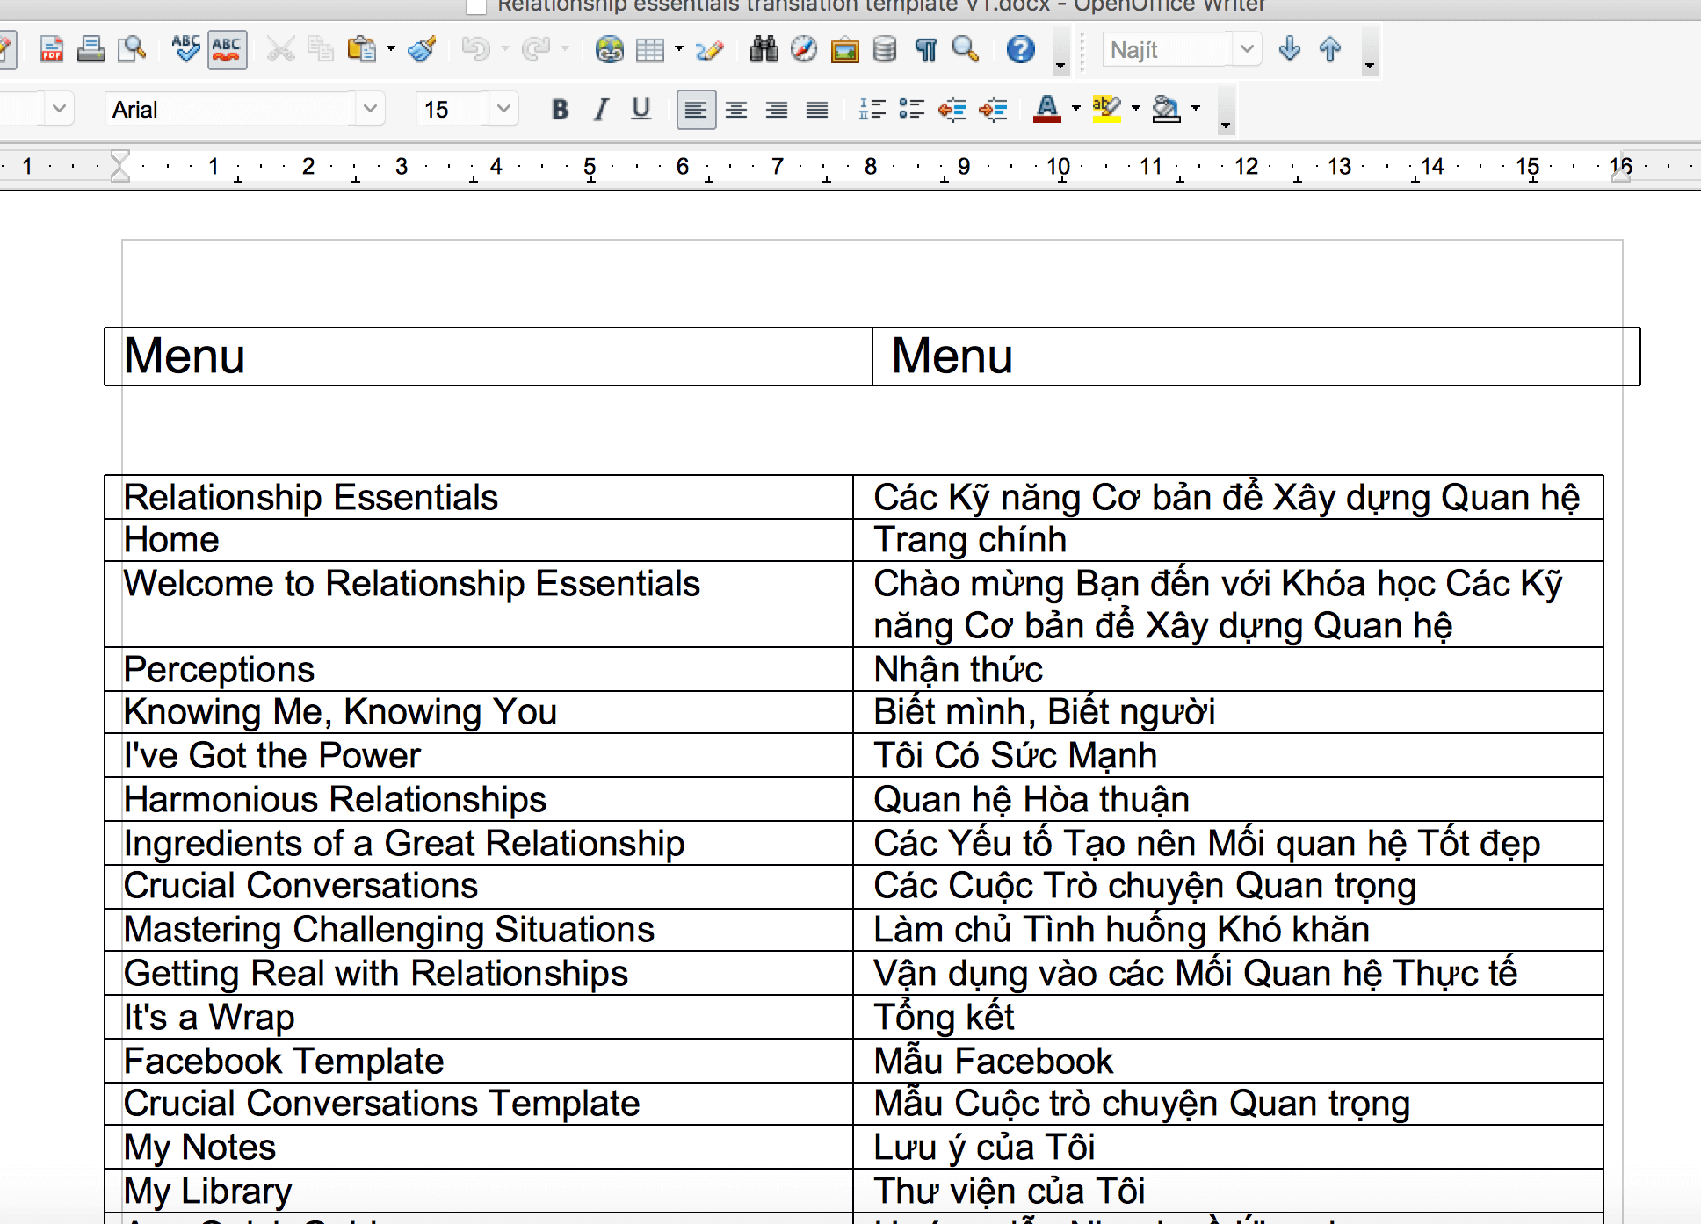Open OpenOffice Help with the question mark icon
The height and width of the screenshot is (1224, 1701).
[x=1020, y=50]
